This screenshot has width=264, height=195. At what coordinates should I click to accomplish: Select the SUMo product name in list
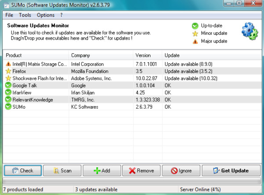point(19,107)
